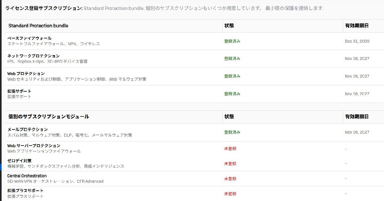This screenshot has width=384, height=201.
Task: Click the 登録済み status for ネットワークプロテクション
Action: 231,59
